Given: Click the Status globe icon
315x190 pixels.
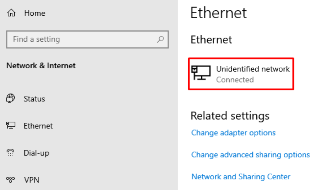Looking at the screenshot, I should 11,98.
